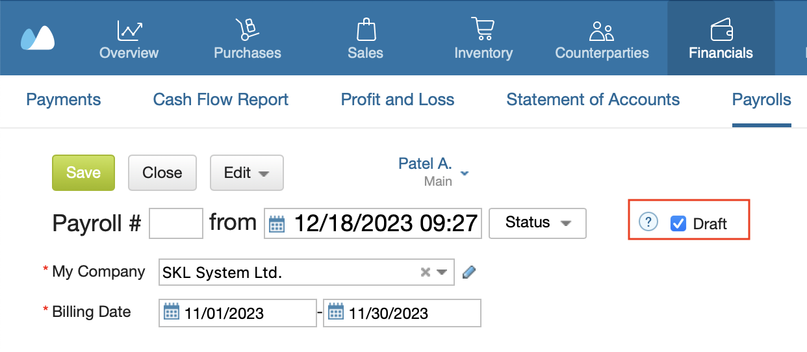Open the Overview chart icon
Screen dimensions: 807x352
pyautogui.click(x=129, y=30)
